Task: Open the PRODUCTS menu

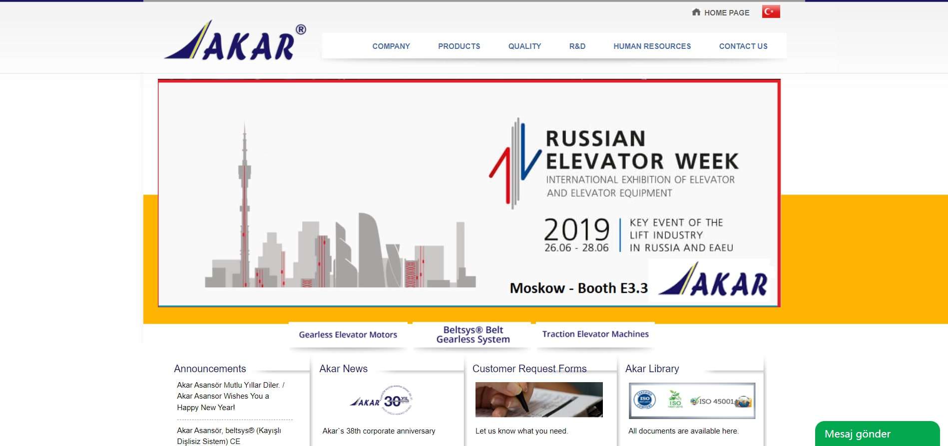Action: 459,46
